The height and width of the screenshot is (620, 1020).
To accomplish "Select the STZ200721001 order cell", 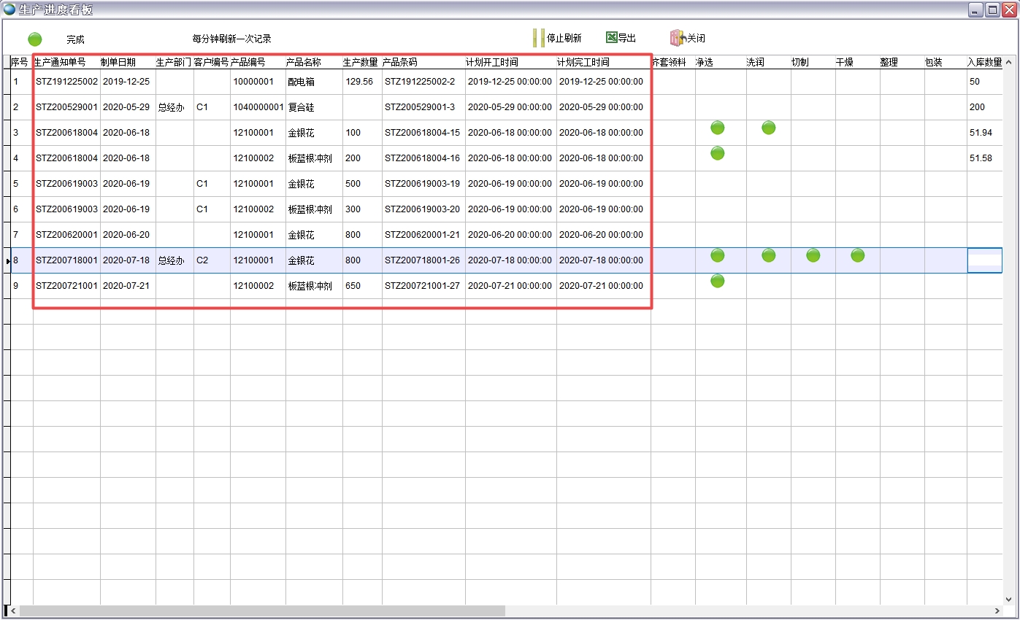I will 66,286.
